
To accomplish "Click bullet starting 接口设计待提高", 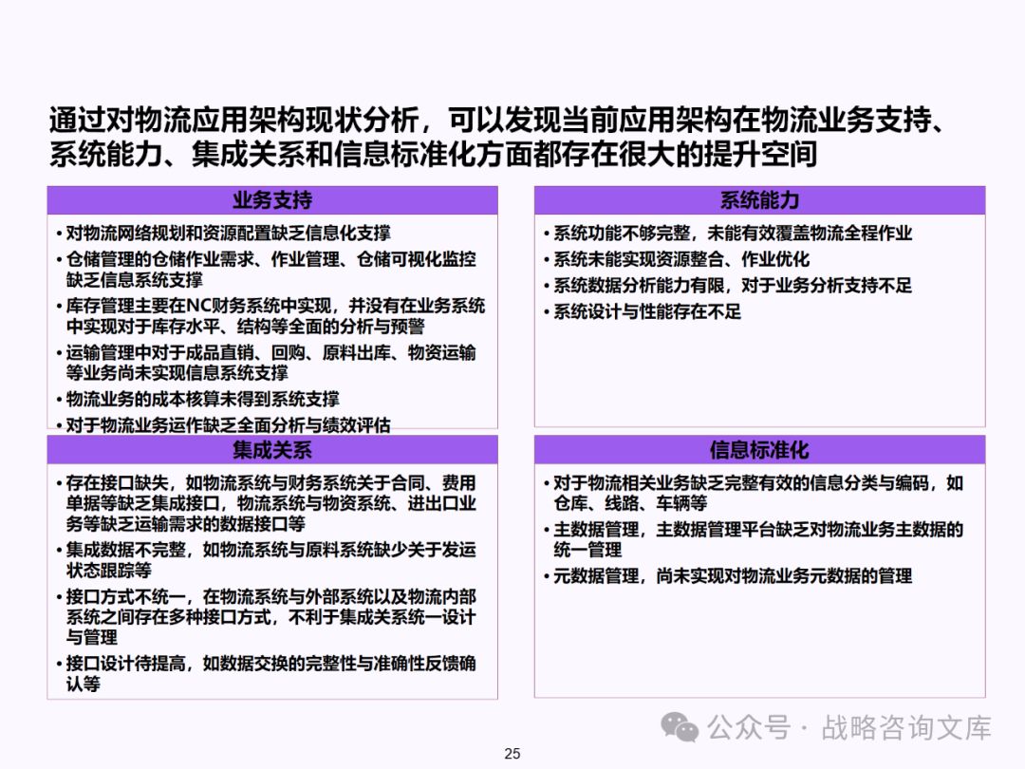I will pyautogui.click(x=266, y=673).
